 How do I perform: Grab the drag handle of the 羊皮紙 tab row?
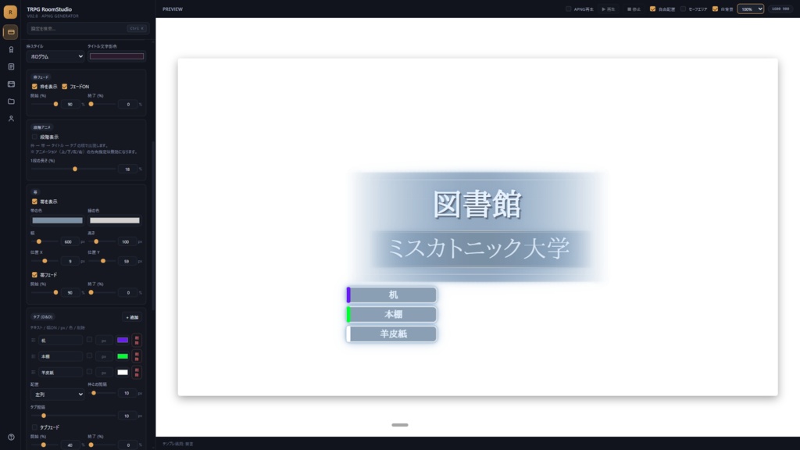pos(33,373)
